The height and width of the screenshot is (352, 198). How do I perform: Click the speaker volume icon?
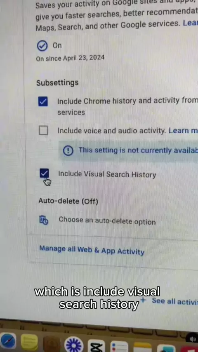pos(193,339)
